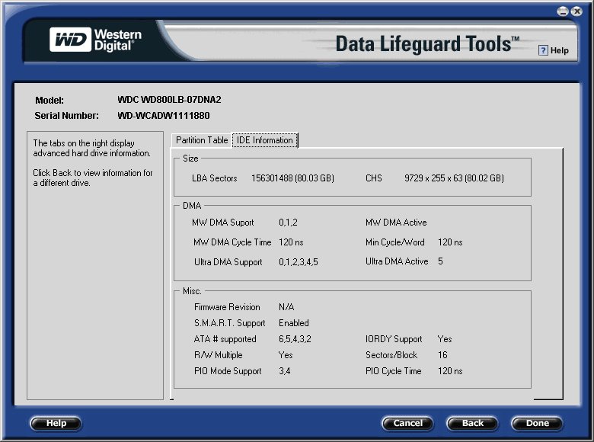
Task: Click S.M.A.R.T. Support value Enabled
Action: tap(294, 323)
